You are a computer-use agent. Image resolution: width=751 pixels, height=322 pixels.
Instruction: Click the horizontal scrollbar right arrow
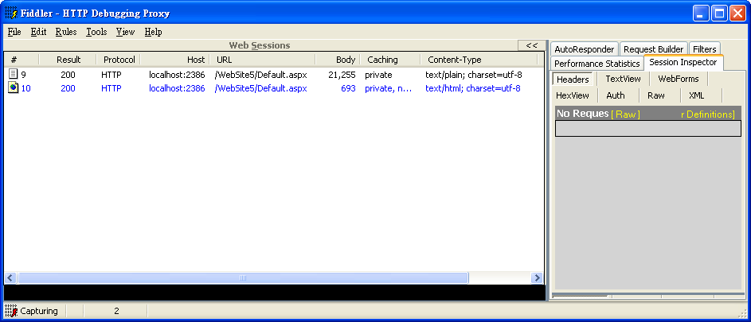coord(537,278)
